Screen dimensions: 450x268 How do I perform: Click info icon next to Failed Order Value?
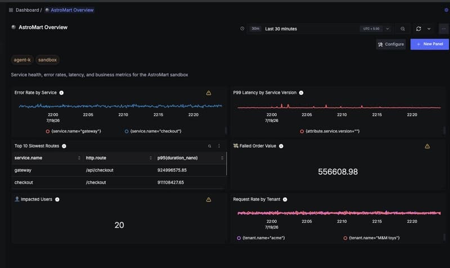281,146
